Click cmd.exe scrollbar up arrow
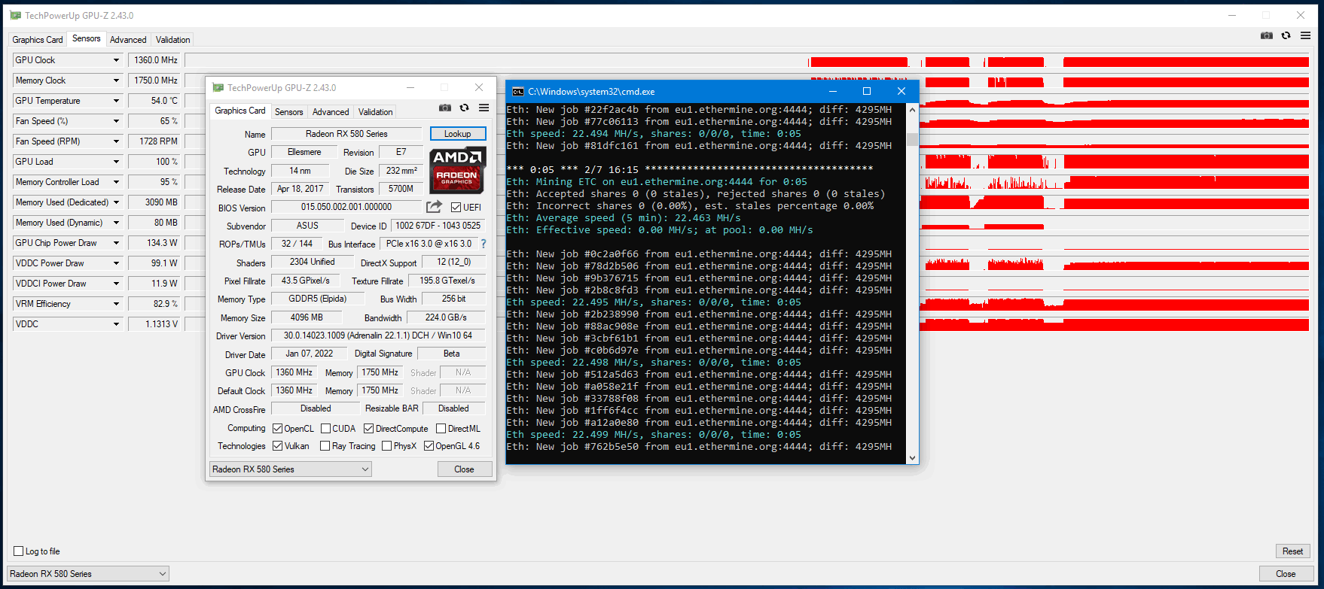This screenshot has height=589, width=1324. pyautogui.click(x=913, y=110)
